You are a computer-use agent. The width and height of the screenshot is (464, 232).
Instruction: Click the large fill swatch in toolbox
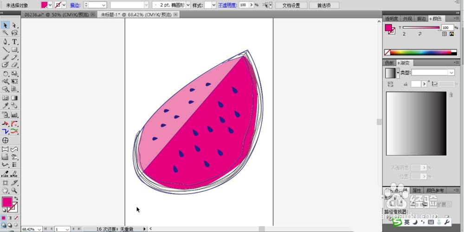[7, 202]
